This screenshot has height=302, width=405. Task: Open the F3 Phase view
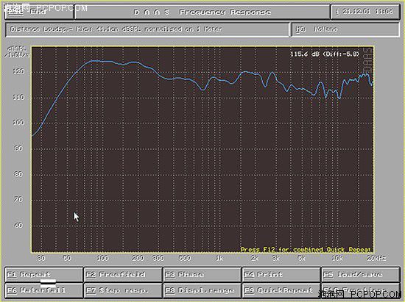[x=202, y=275]
